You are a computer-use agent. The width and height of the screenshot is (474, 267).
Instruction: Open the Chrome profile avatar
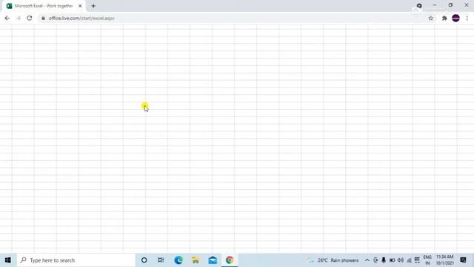tap(456, 18)
